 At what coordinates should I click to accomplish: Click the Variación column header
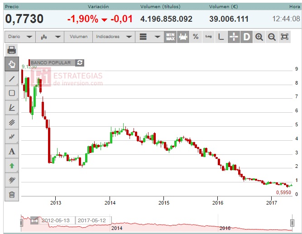98,6
